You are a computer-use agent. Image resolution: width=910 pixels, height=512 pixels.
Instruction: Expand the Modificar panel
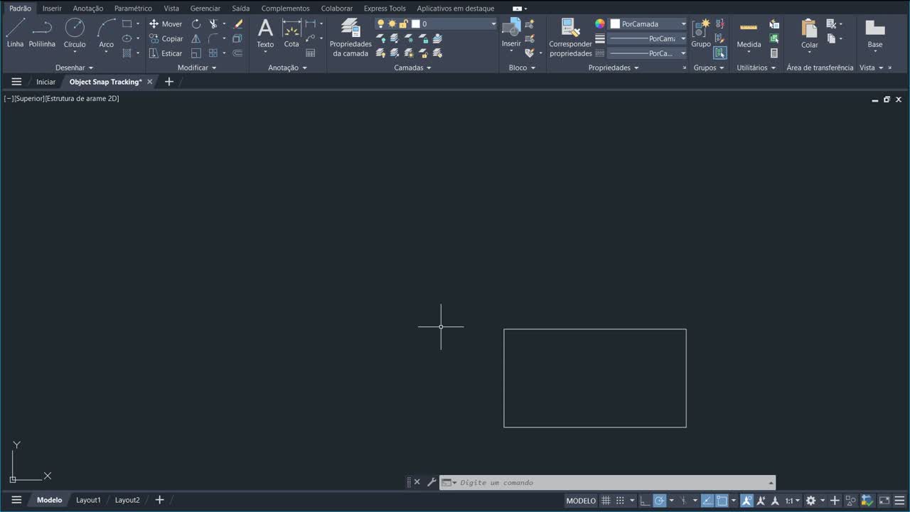(197, 68)
